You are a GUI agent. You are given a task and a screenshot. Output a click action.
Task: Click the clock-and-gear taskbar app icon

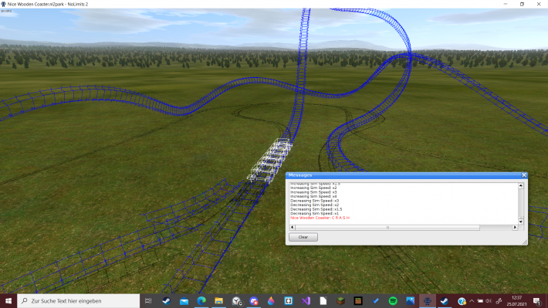pyautogui.click(x=237, y=300)
